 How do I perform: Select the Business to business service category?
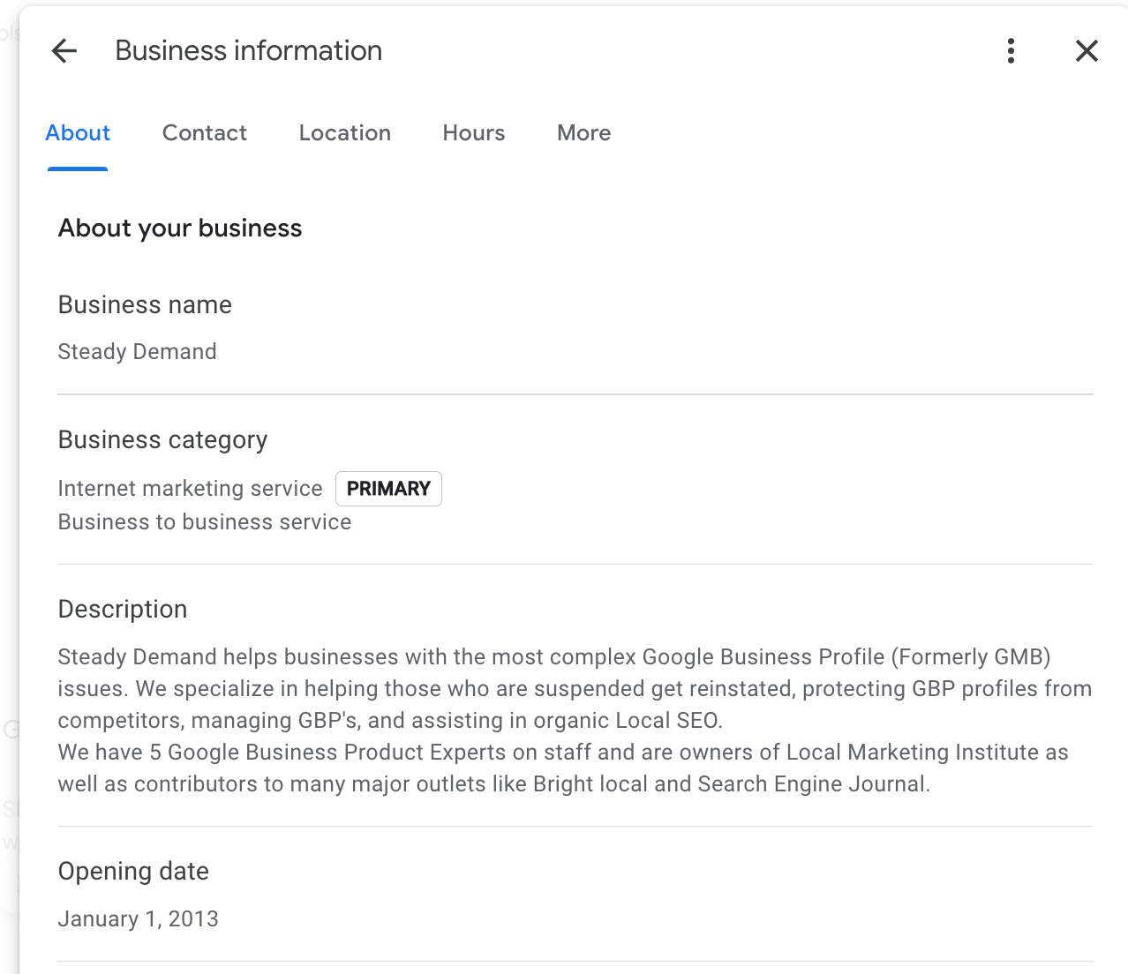click(205, 522)
